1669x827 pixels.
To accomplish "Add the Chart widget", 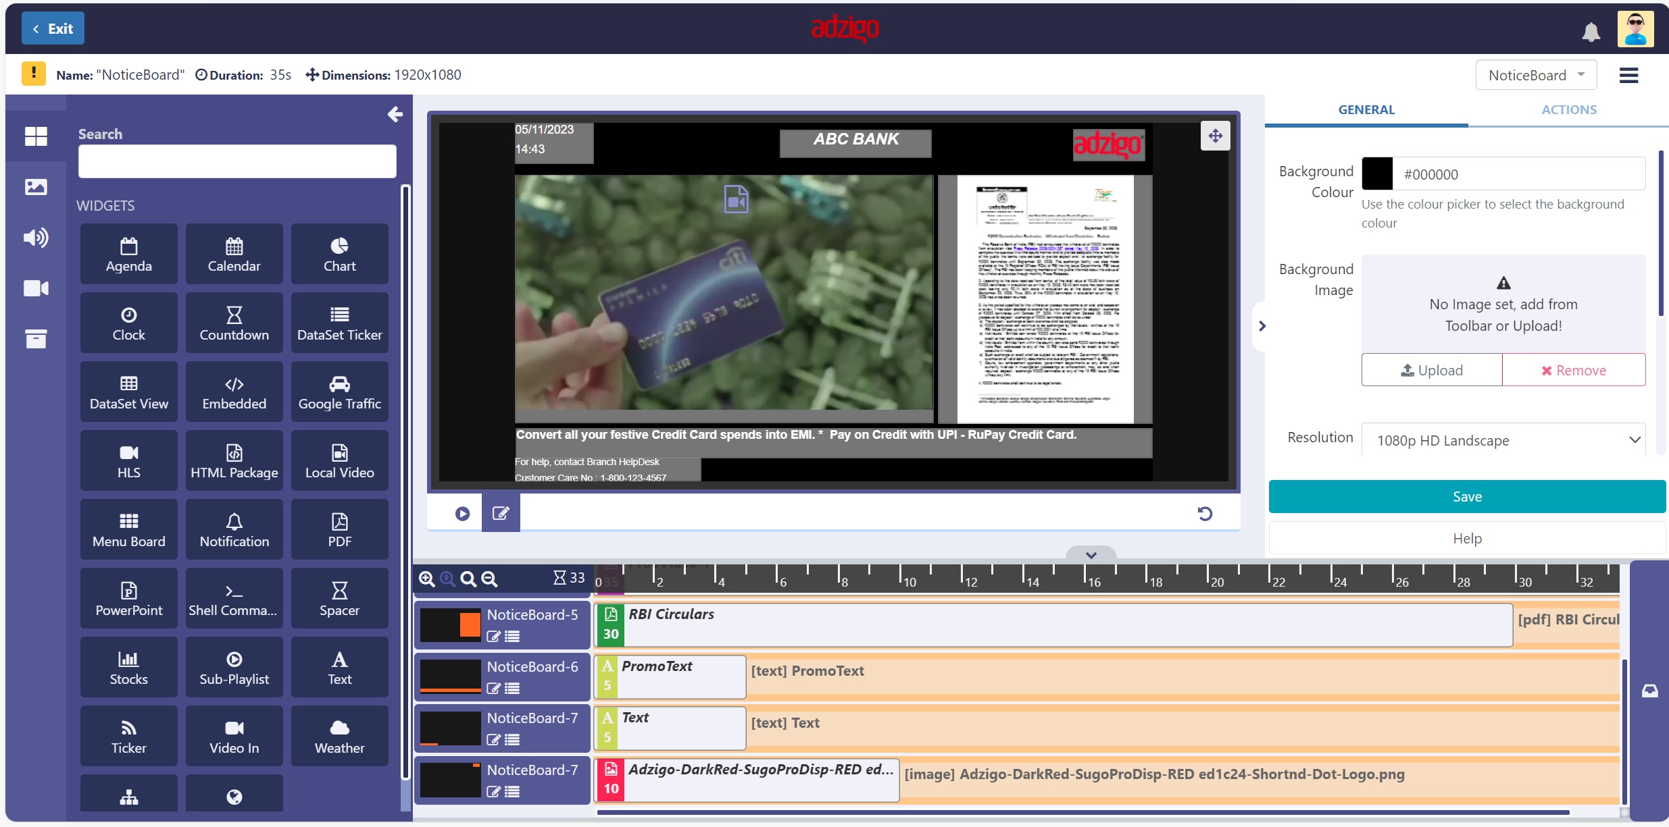I will (x=339, y=254).
